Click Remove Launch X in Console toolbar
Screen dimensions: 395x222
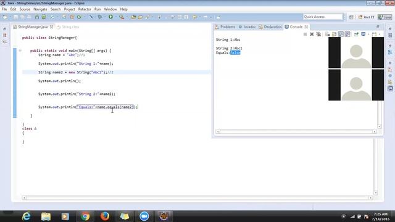pos(312,34)
